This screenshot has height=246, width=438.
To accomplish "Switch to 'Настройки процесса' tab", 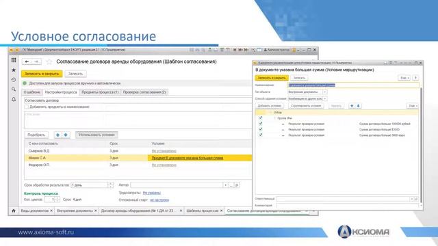I will [61, 92].
